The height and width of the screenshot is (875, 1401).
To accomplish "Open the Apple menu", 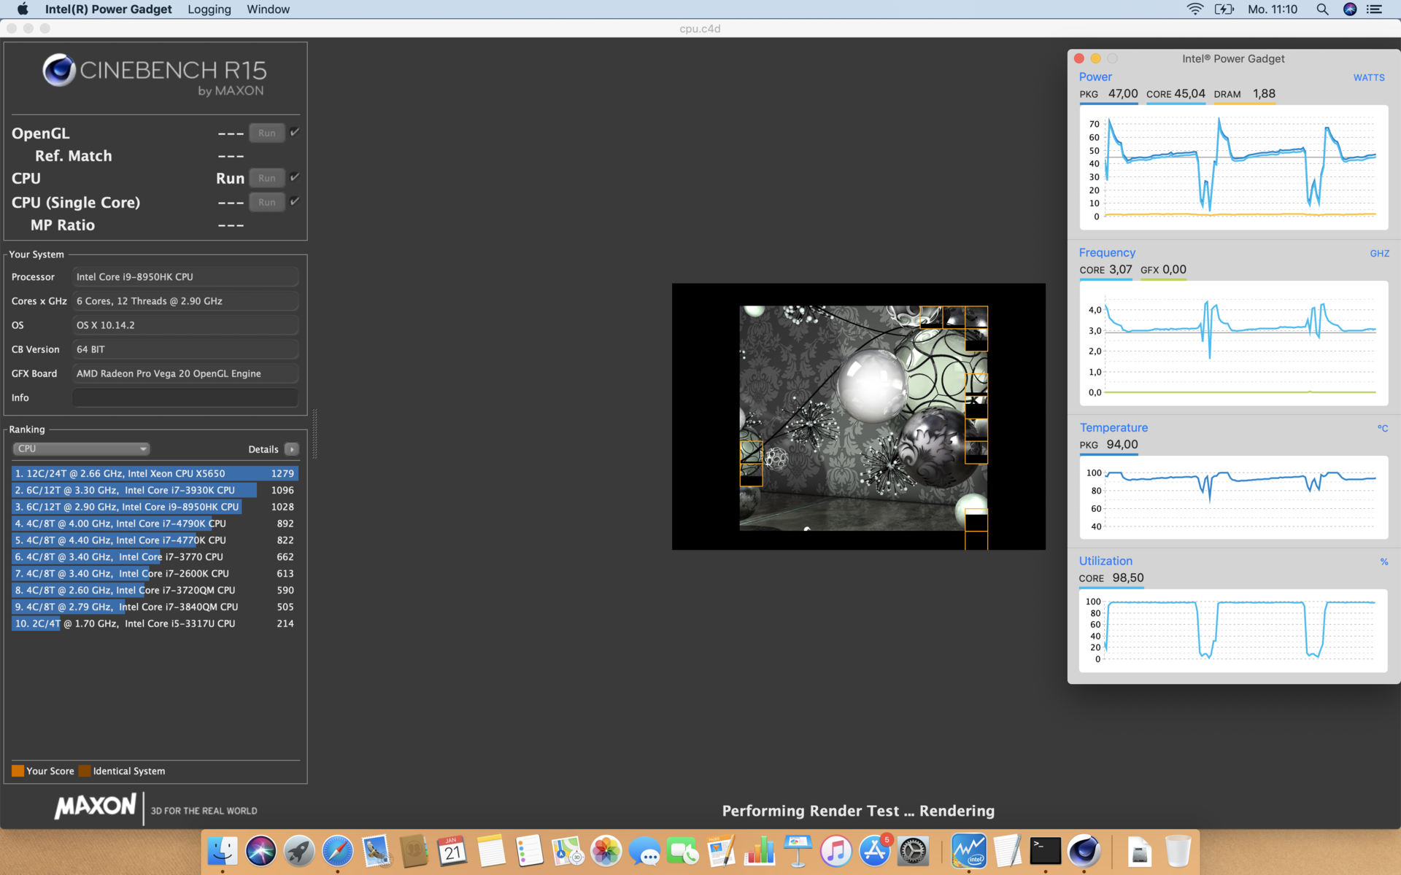I will point(22,9).
